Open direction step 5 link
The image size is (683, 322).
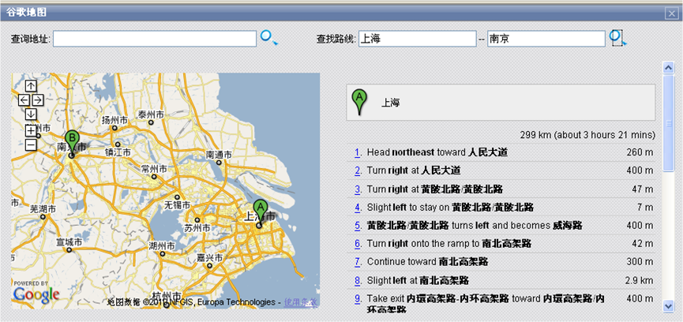pyautogui.click(x=358, y=226)
